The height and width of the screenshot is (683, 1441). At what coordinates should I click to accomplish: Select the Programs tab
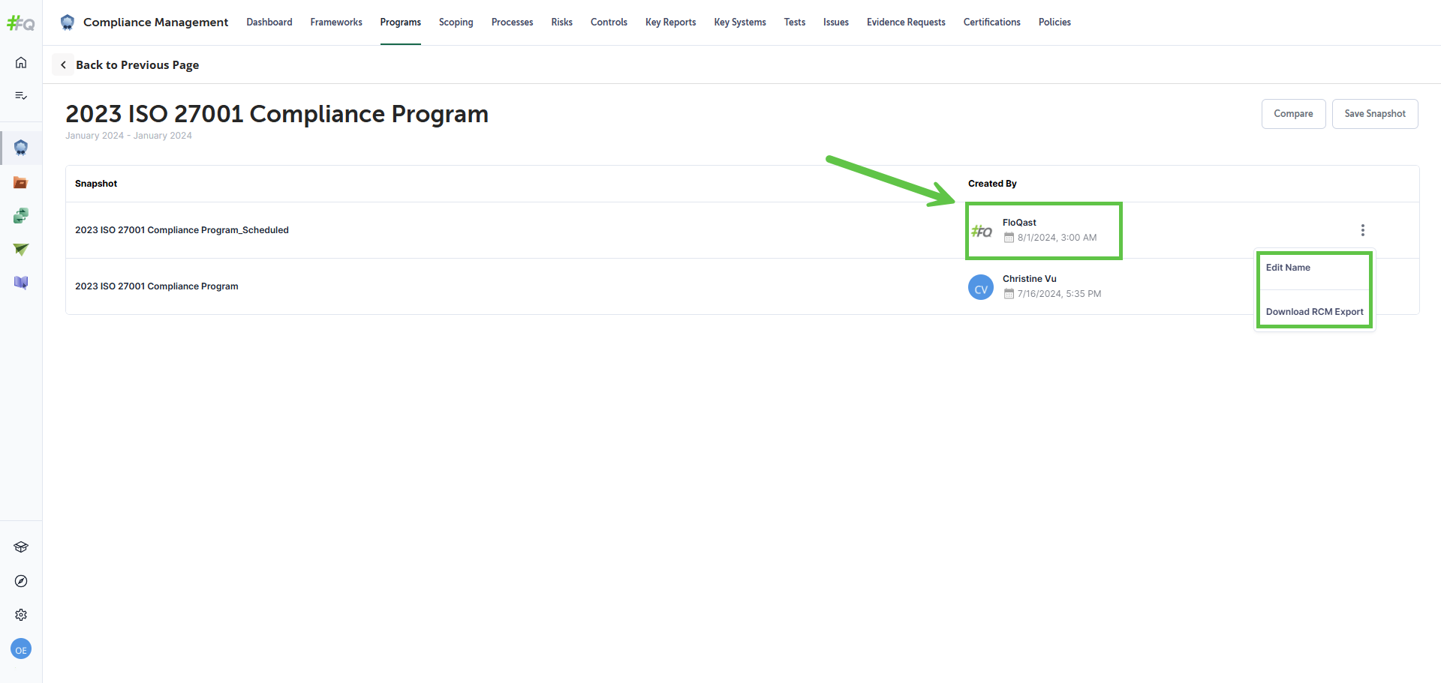401,22
